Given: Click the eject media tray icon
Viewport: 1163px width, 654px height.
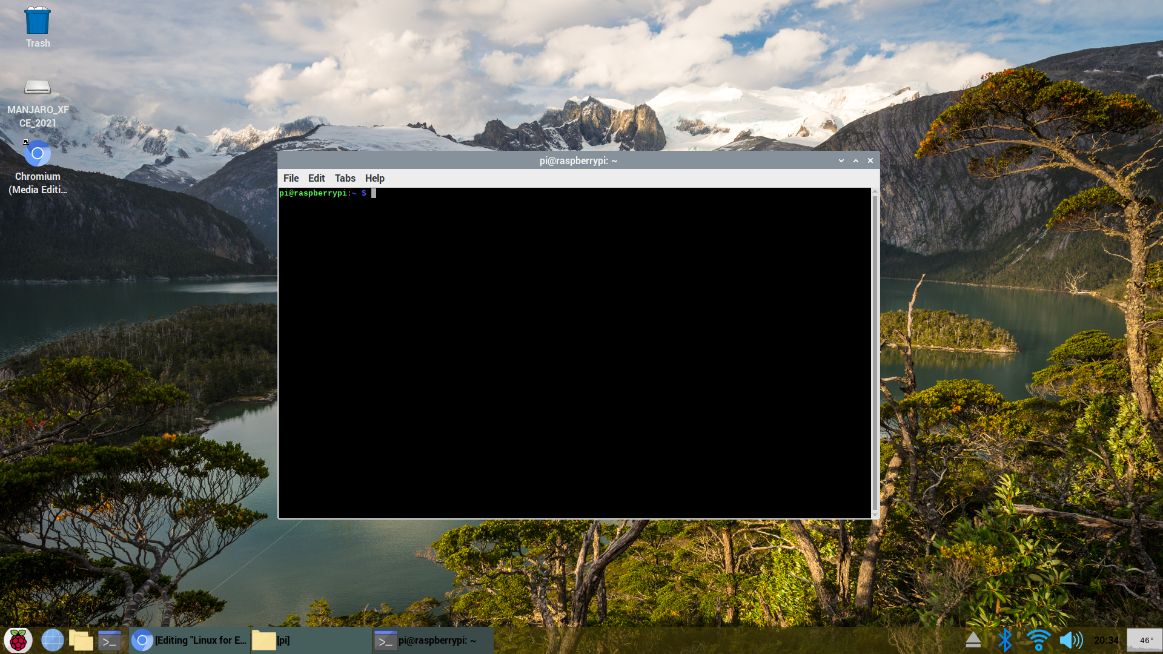Looking at the screenshot, I should coord(973,640).
